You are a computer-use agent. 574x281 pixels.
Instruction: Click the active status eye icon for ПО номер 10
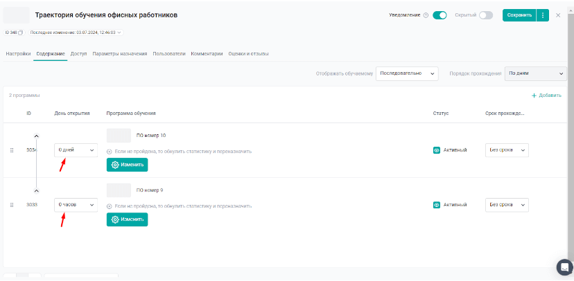click(x=437, y=149)
